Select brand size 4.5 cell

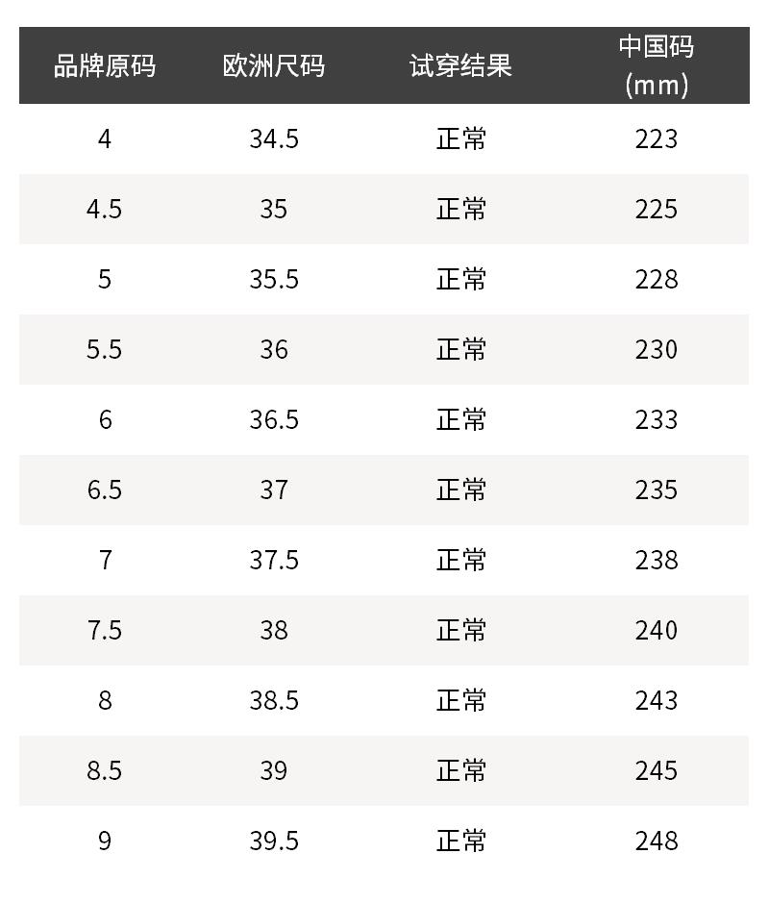(105, 210)
